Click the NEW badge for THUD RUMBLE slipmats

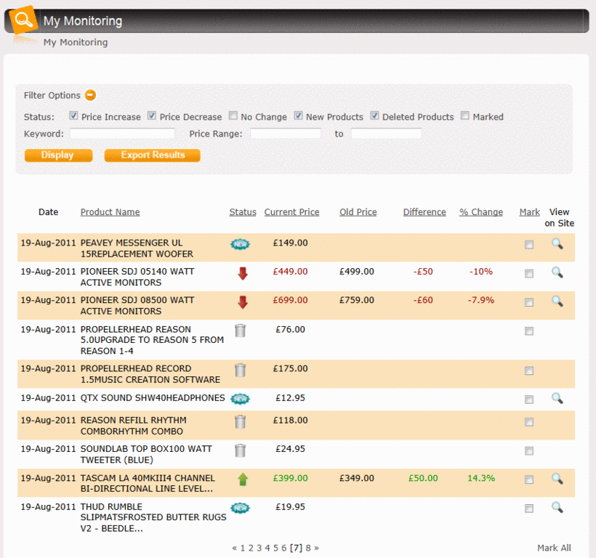coord(241,508)
